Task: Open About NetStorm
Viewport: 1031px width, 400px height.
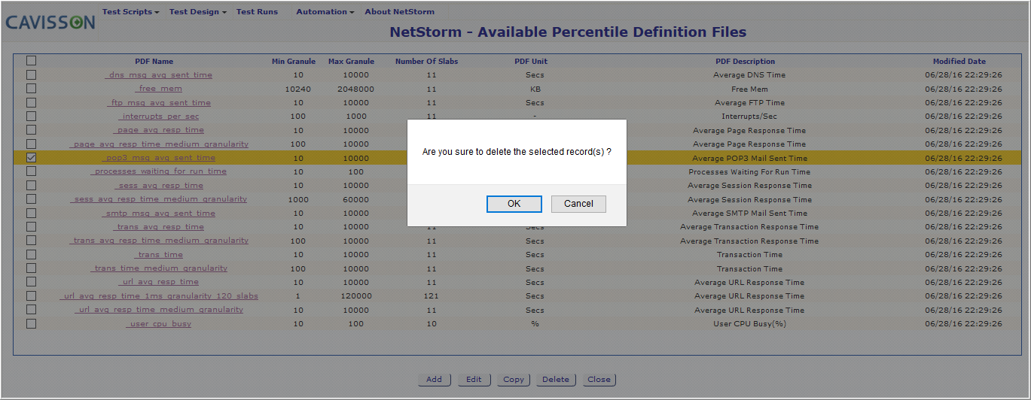Action: [x=399, y=12]
